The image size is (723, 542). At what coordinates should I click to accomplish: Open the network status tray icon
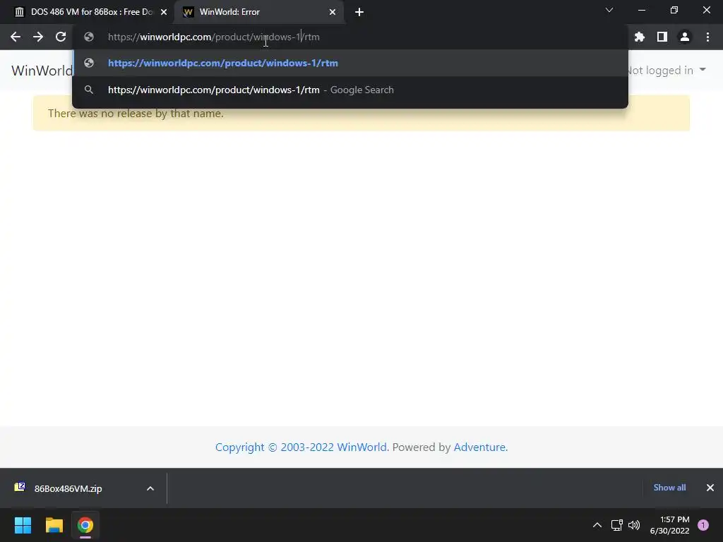coord(616,525)
